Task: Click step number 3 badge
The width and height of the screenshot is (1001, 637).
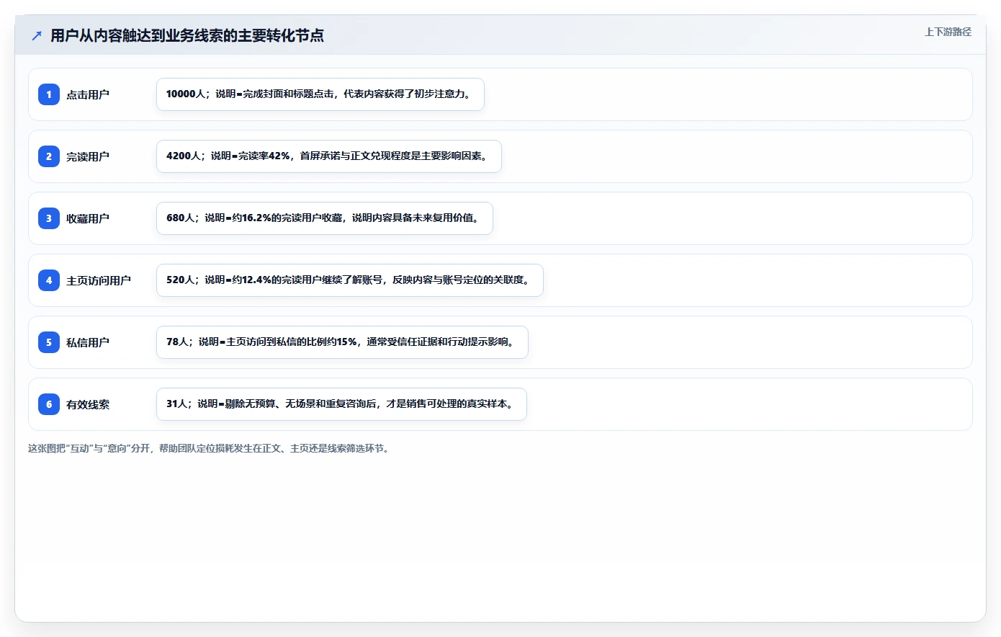Action: pyautogui.click(x=49, y=218)
